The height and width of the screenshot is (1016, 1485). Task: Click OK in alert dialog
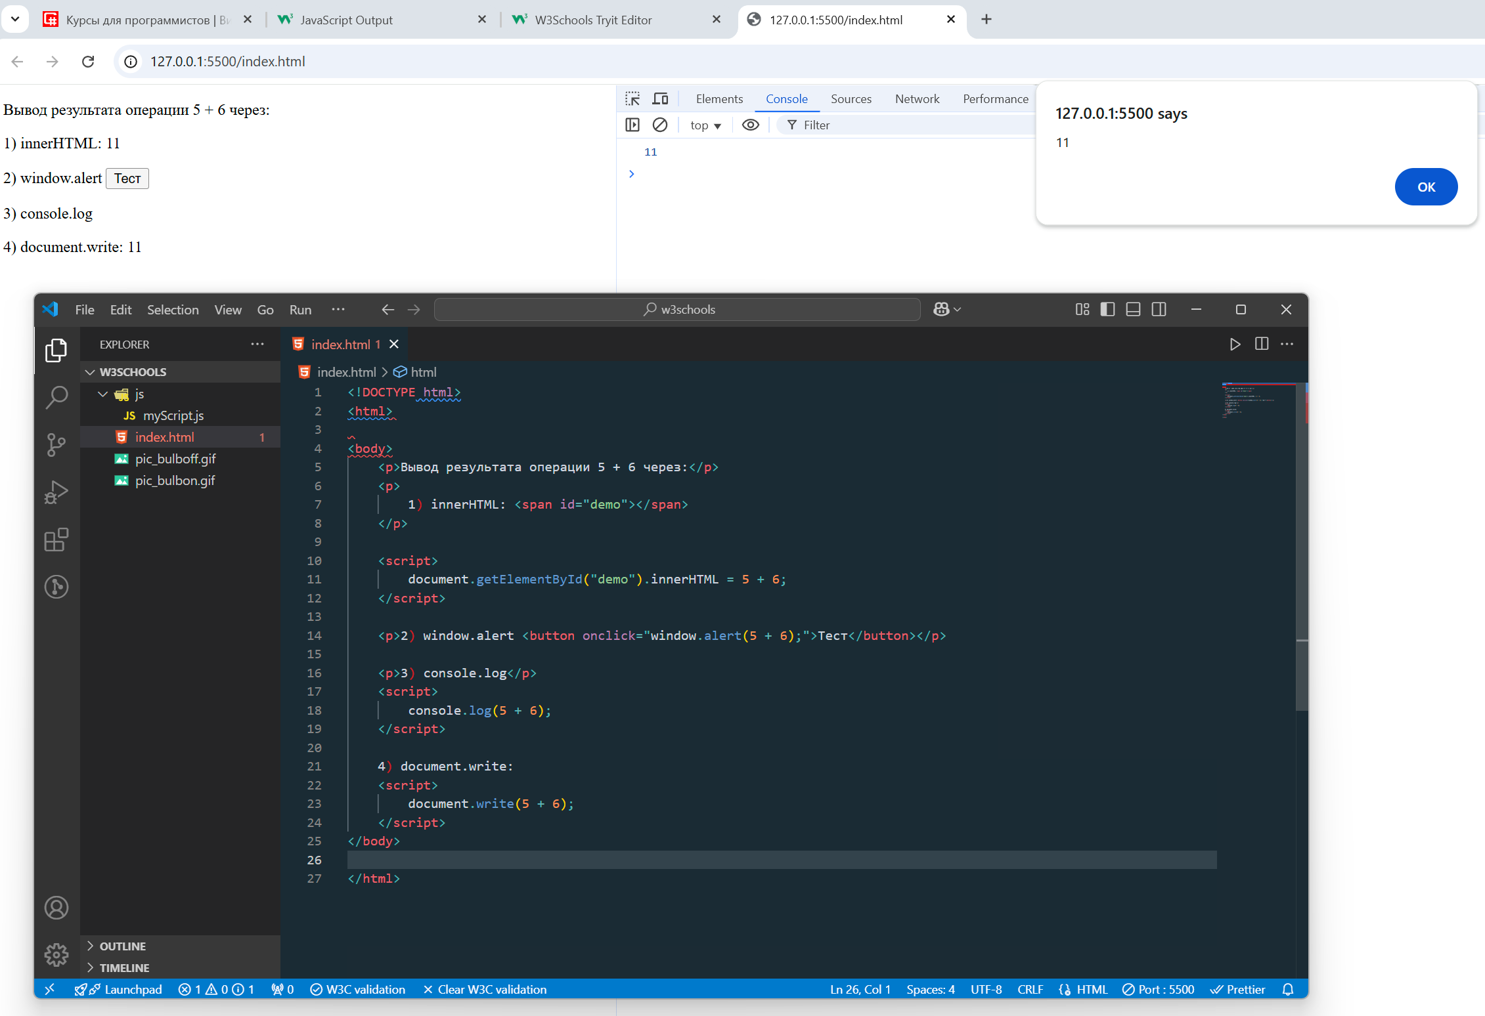(x=1426, y=187)
